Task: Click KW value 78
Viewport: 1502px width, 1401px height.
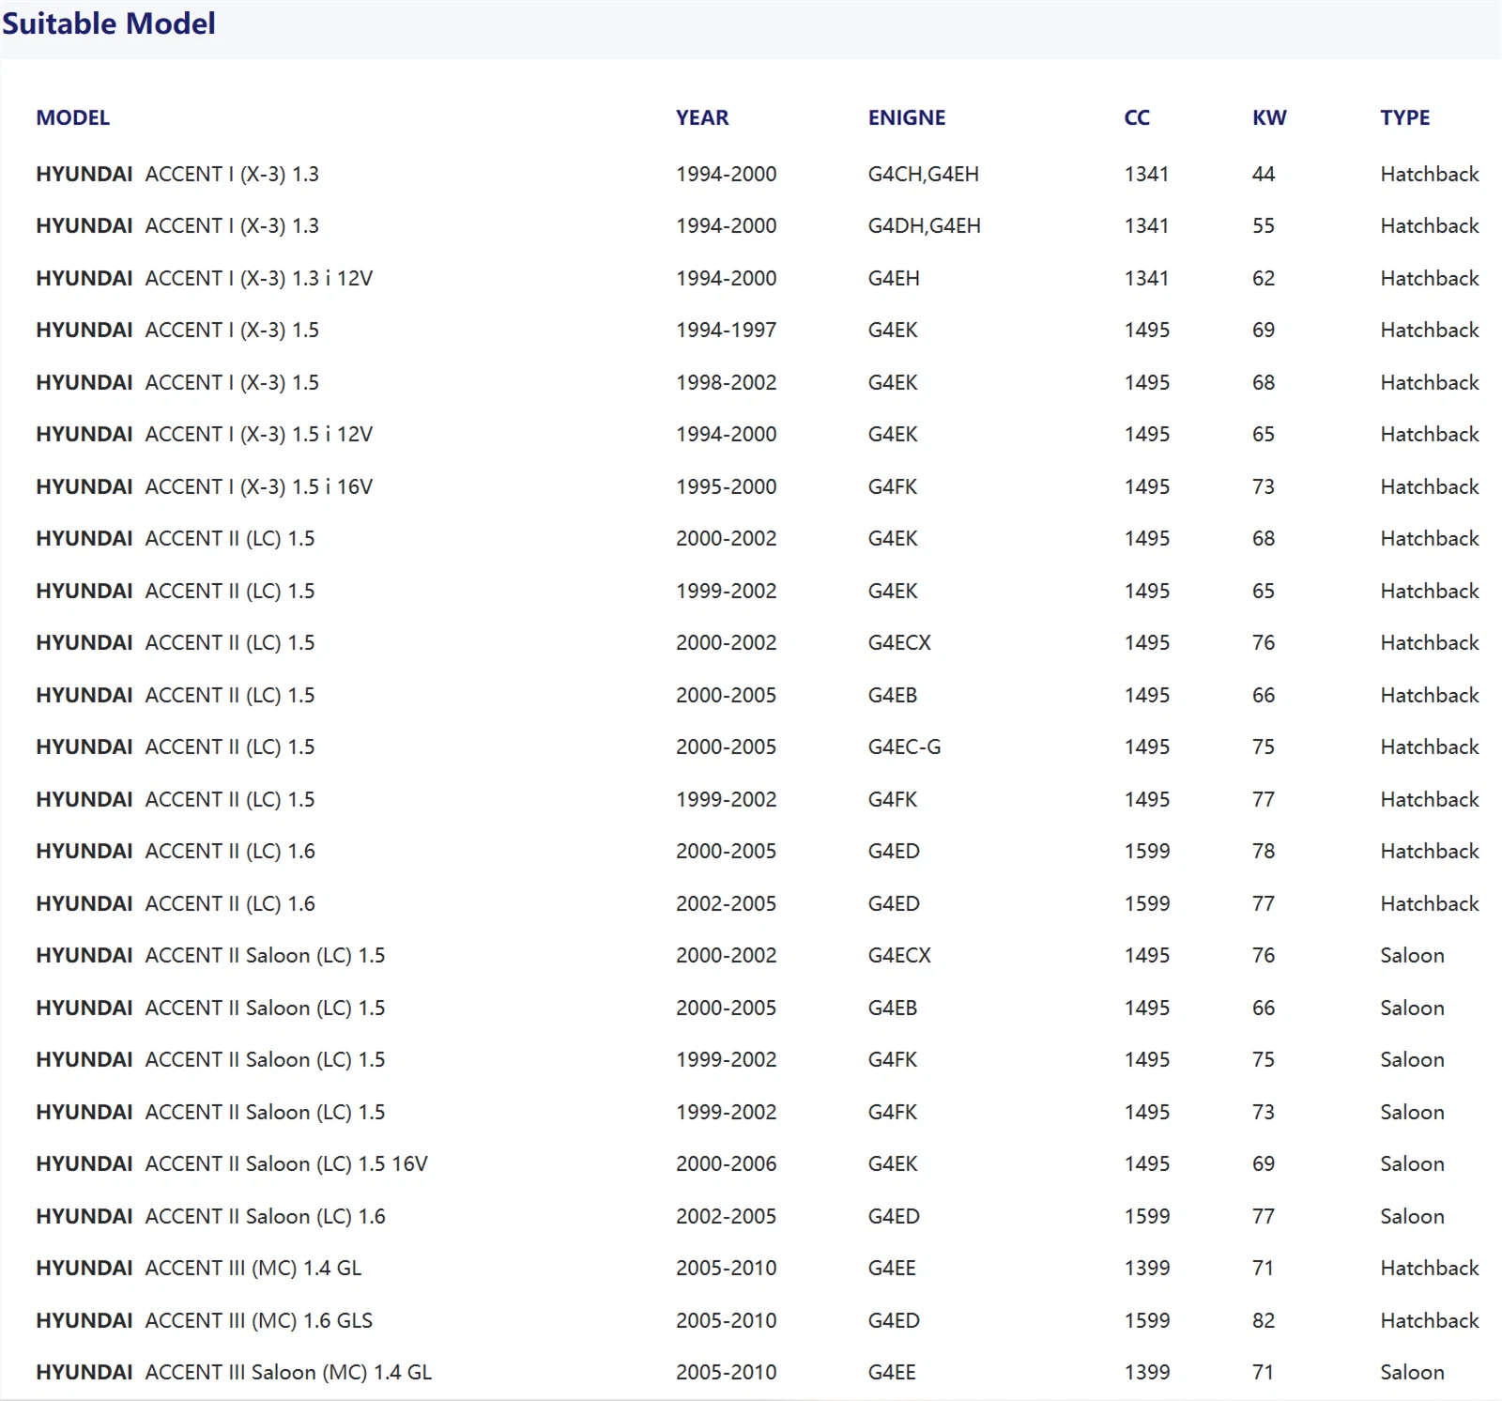Action: [x=1264, y=851]
